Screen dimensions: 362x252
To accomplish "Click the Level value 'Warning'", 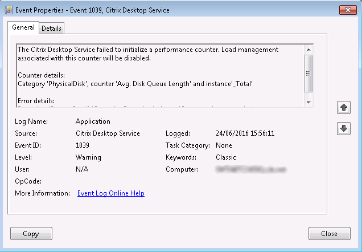I will click(x=88, y=157).
